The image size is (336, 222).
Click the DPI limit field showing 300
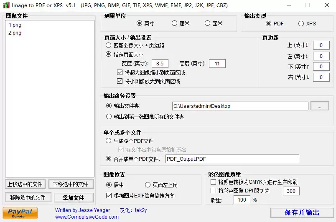[x=291, y=191]
